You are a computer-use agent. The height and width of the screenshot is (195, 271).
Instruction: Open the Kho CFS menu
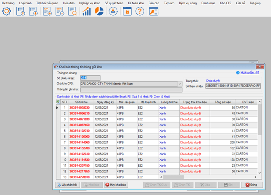click(226, 3)
